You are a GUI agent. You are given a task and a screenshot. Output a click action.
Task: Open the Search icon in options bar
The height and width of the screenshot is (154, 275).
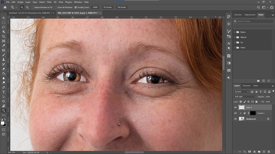pos(258,7)
